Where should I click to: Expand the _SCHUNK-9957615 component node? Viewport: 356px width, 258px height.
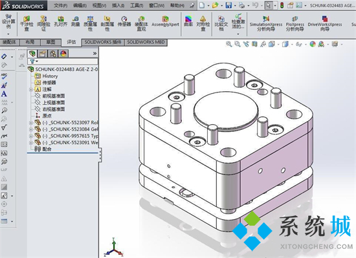point(31,136)
